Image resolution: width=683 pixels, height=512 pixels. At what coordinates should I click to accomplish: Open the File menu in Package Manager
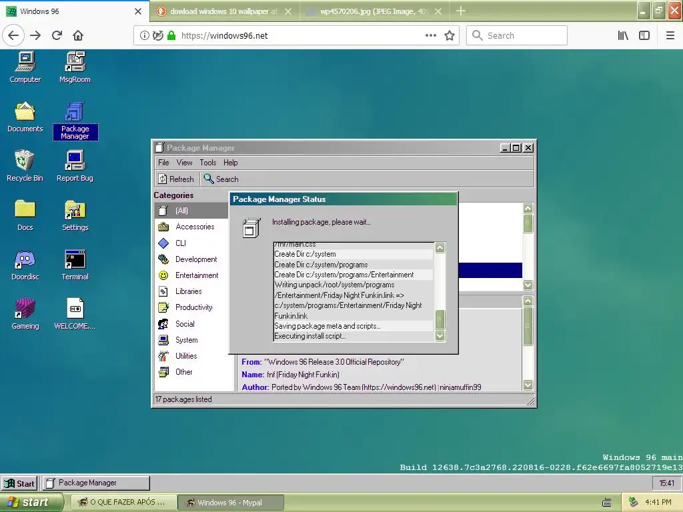(163, 163)
